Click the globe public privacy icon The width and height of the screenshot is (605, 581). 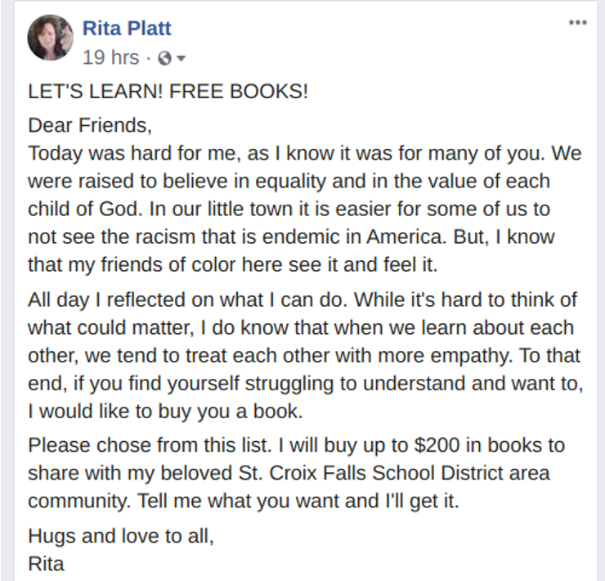point(165,58)
